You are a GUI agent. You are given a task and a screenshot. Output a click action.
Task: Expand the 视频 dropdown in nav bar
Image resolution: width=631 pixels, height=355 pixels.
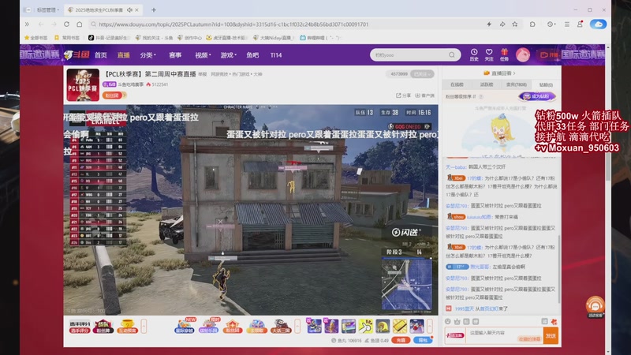(203, 55)
